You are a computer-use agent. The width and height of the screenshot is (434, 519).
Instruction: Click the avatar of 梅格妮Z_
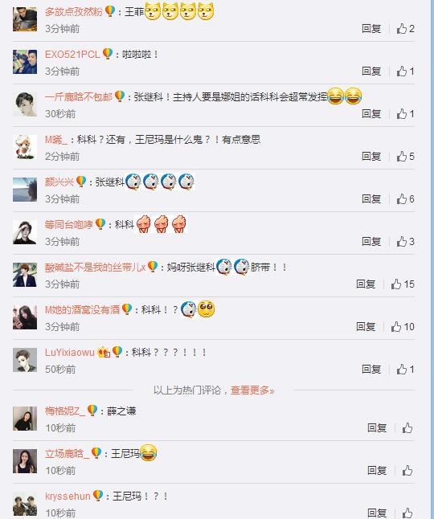(x=25, y=419)
